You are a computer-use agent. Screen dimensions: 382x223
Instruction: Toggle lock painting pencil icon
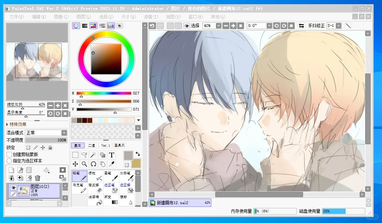point(36,148)
